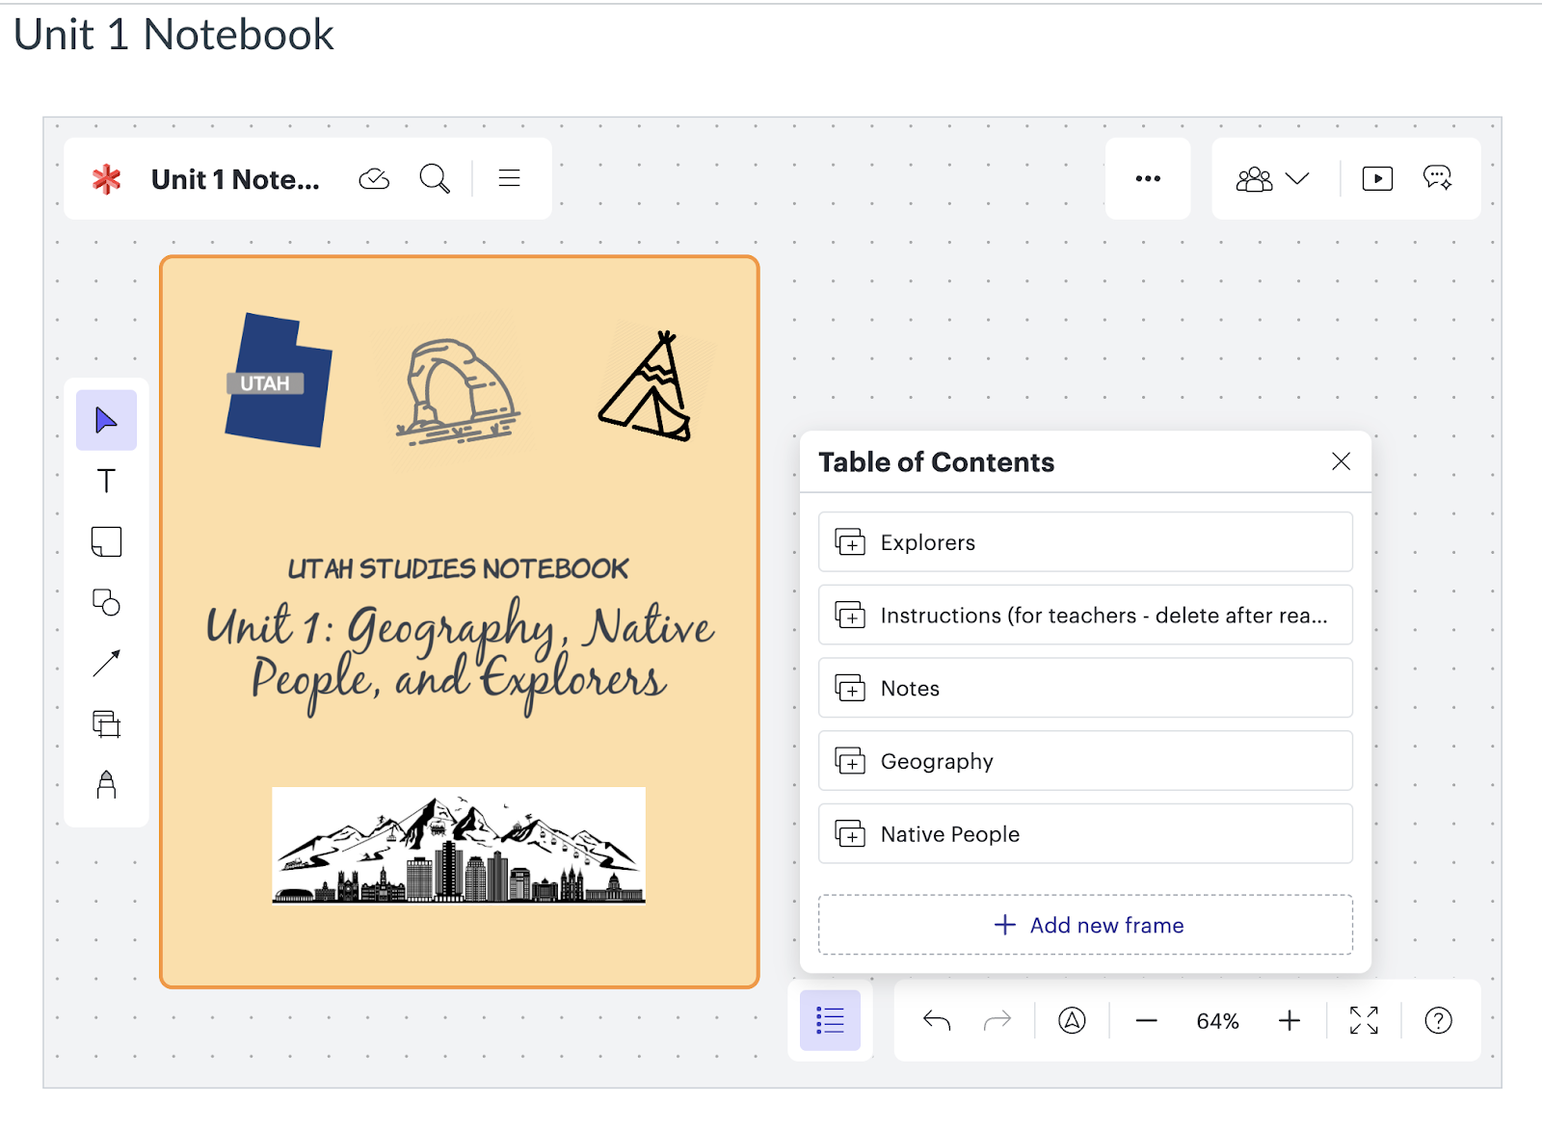
Task: Open the hamburger main menu
Action: click(510, 178)
